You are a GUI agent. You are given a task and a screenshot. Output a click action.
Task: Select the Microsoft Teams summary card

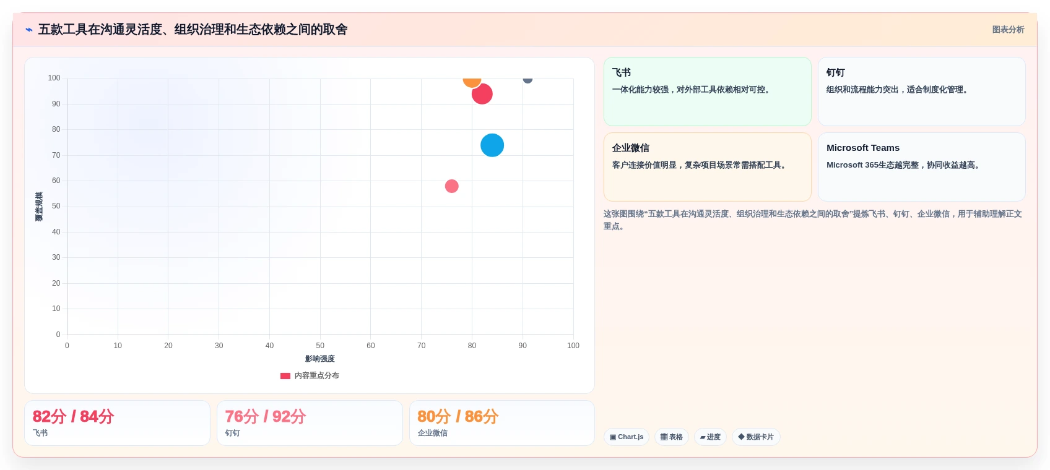[x=921, y=167]
